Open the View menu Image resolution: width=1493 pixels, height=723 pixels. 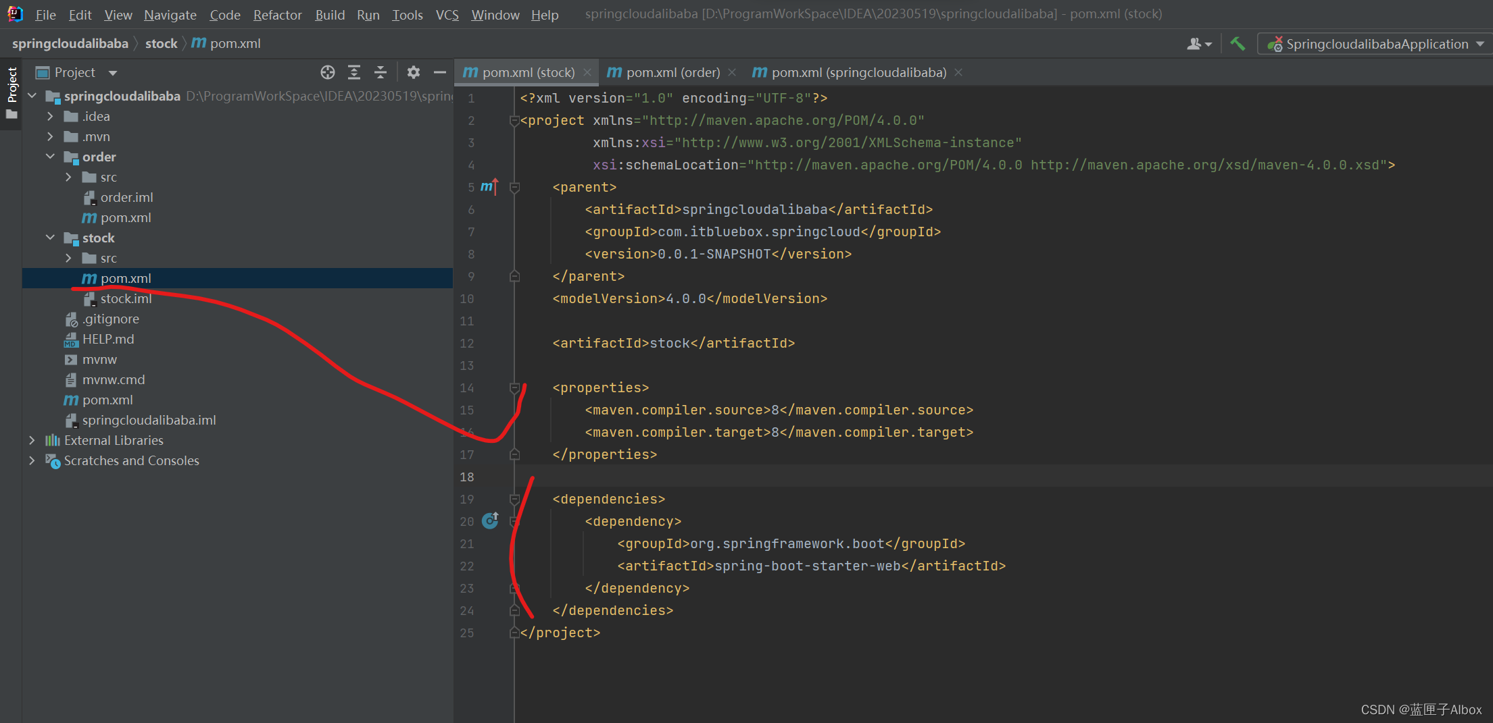pyautogui.click(x=118, y=15)
